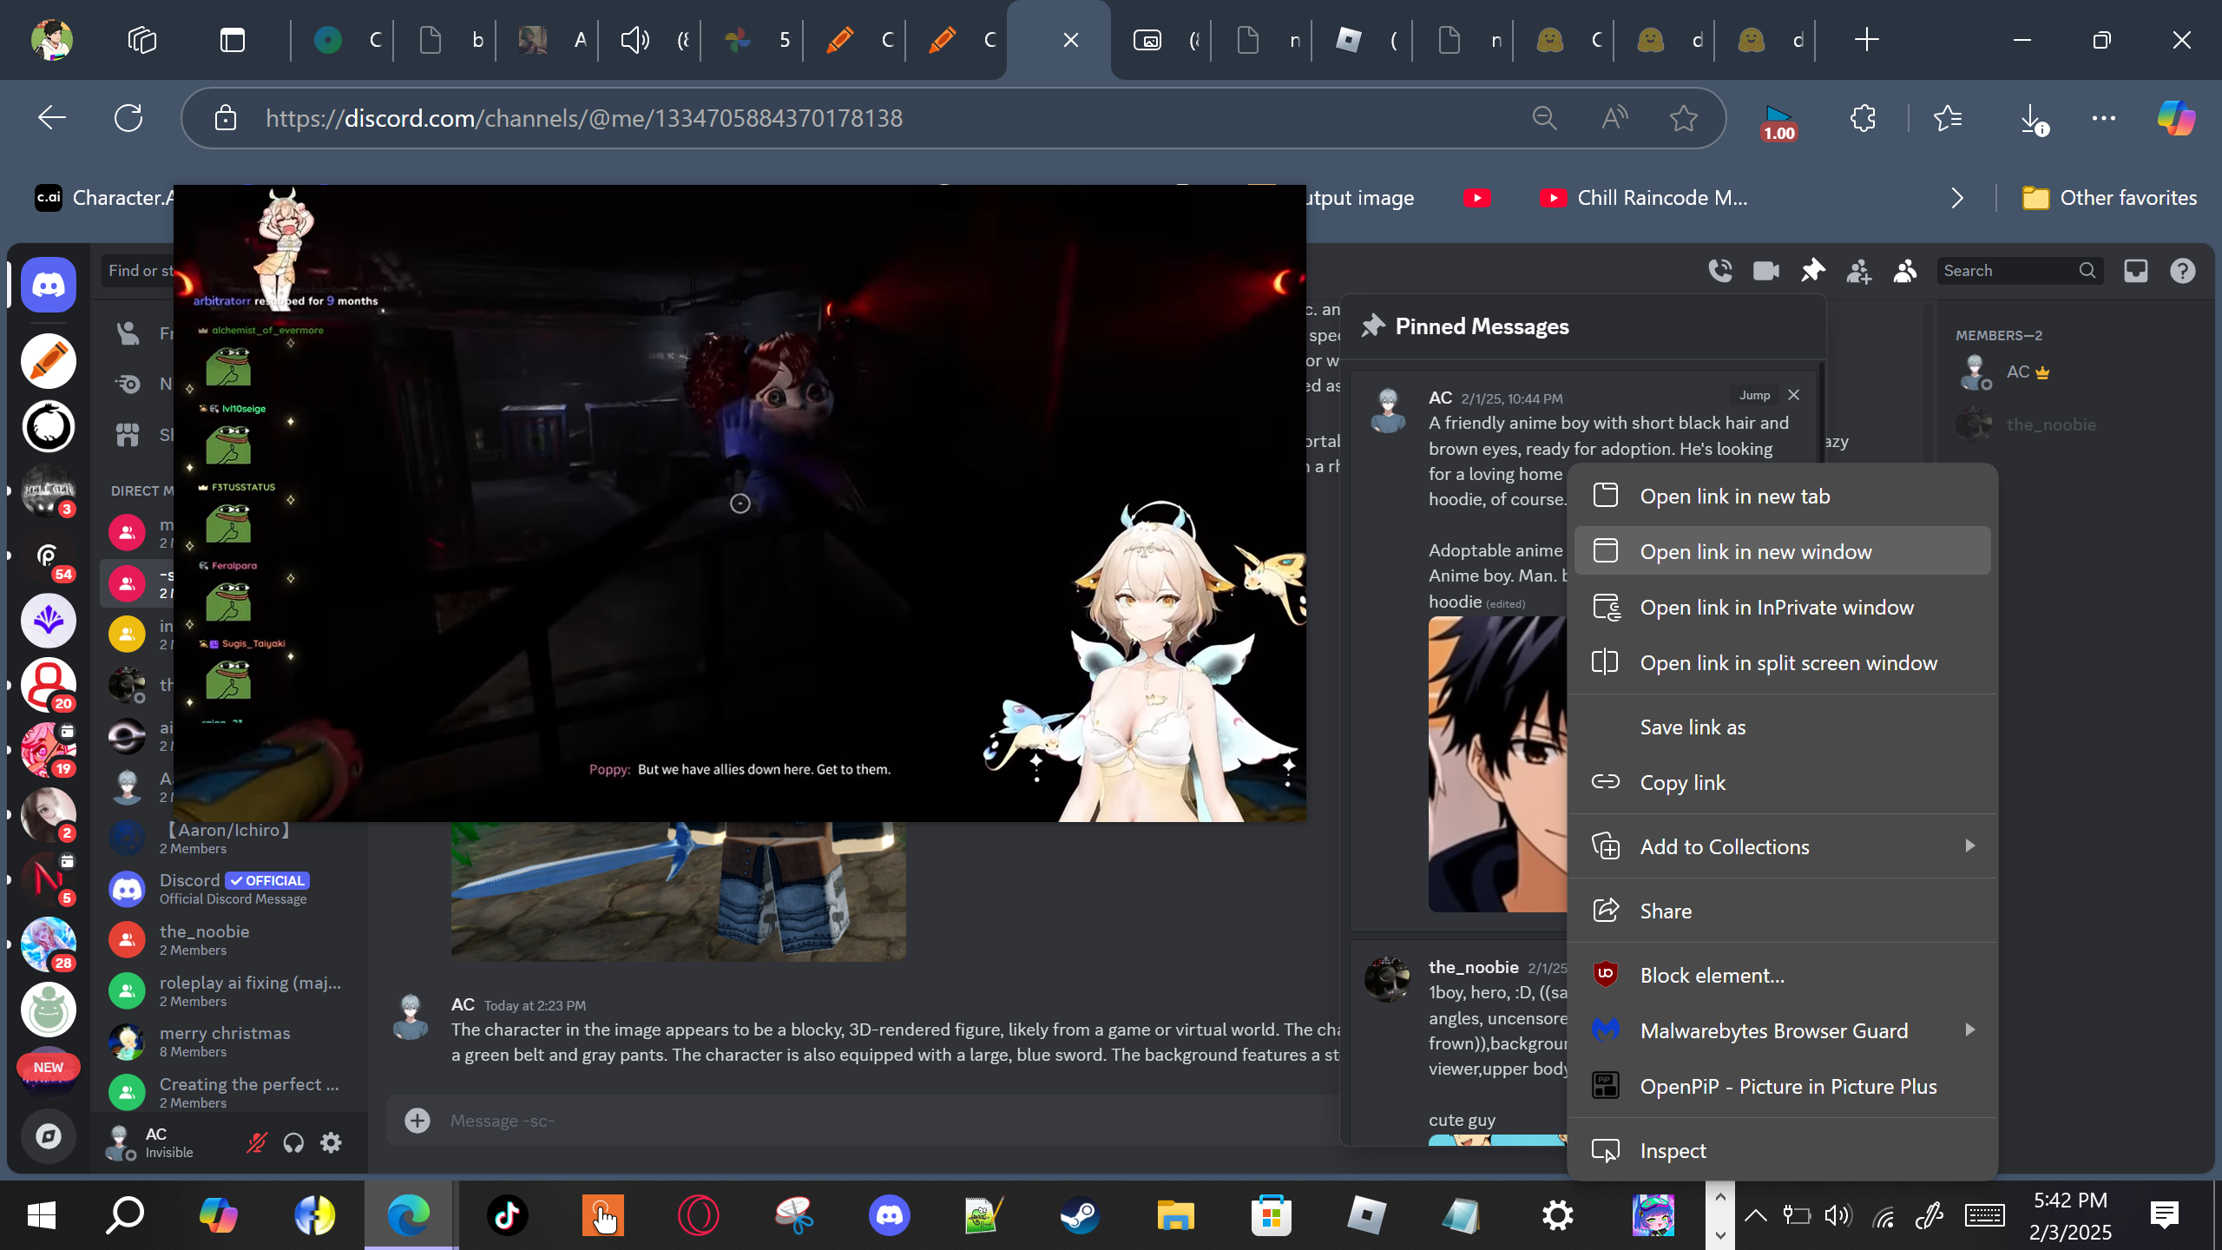Open Windows notification center
The width and height of the screenshot is (2222, 1250).
point(2165,1215)
